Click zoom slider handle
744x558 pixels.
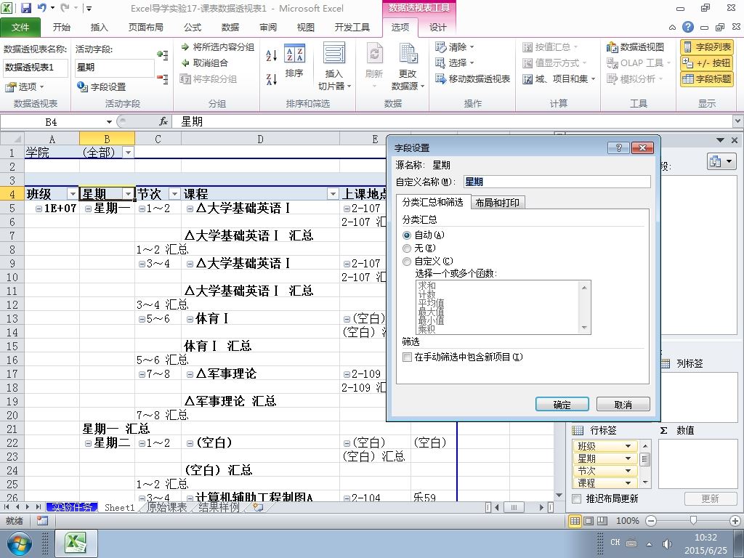pyautogui.click(x=693, y=521)
